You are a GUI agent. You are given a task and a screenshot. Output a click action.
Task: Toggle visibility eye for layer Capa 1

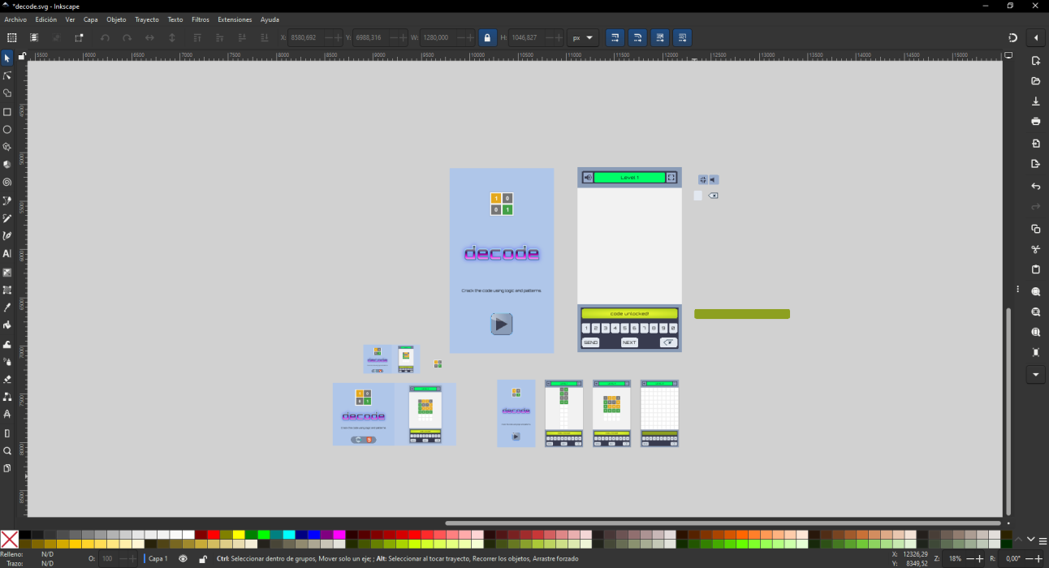pos(183,559)
